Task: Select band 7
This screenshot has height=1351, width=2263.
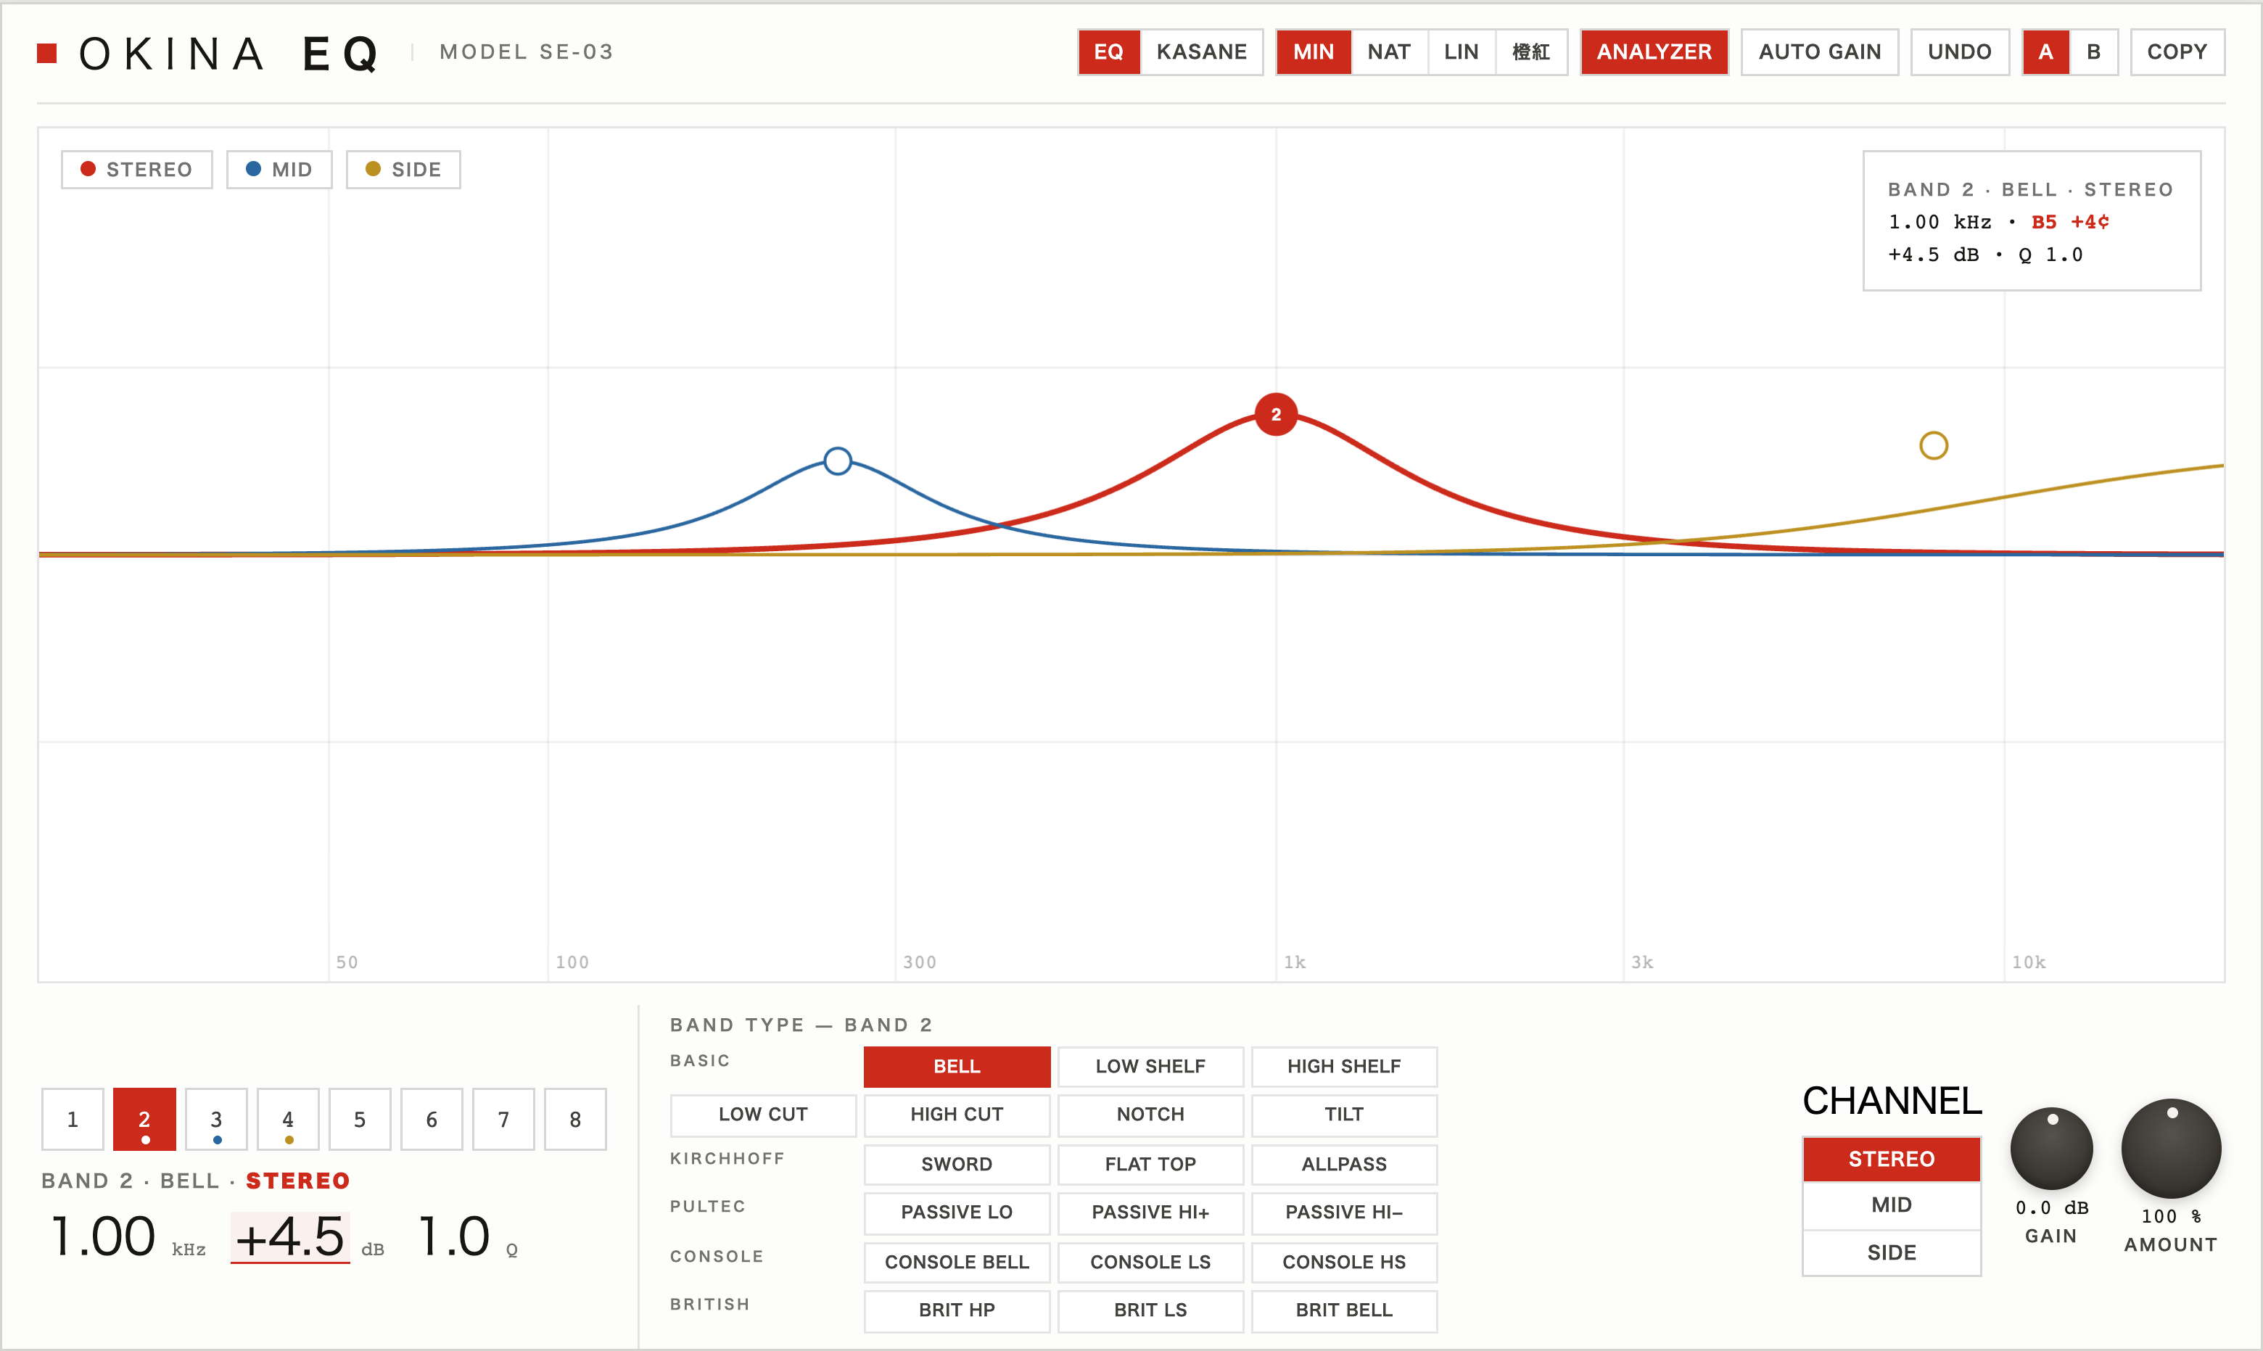Action: [x=503, y=1119]
